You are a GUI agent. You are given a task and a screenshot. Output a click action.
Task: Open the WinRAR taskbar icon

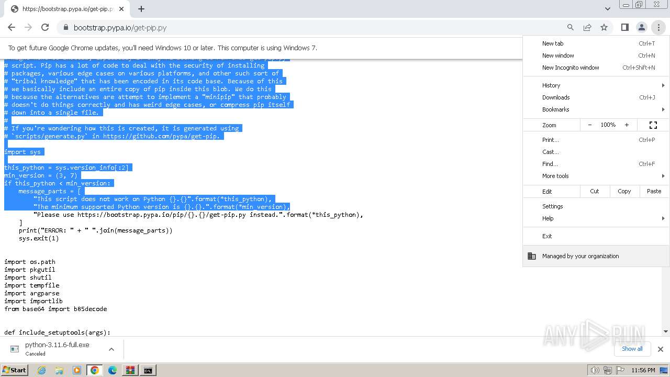tap(130, 370)
